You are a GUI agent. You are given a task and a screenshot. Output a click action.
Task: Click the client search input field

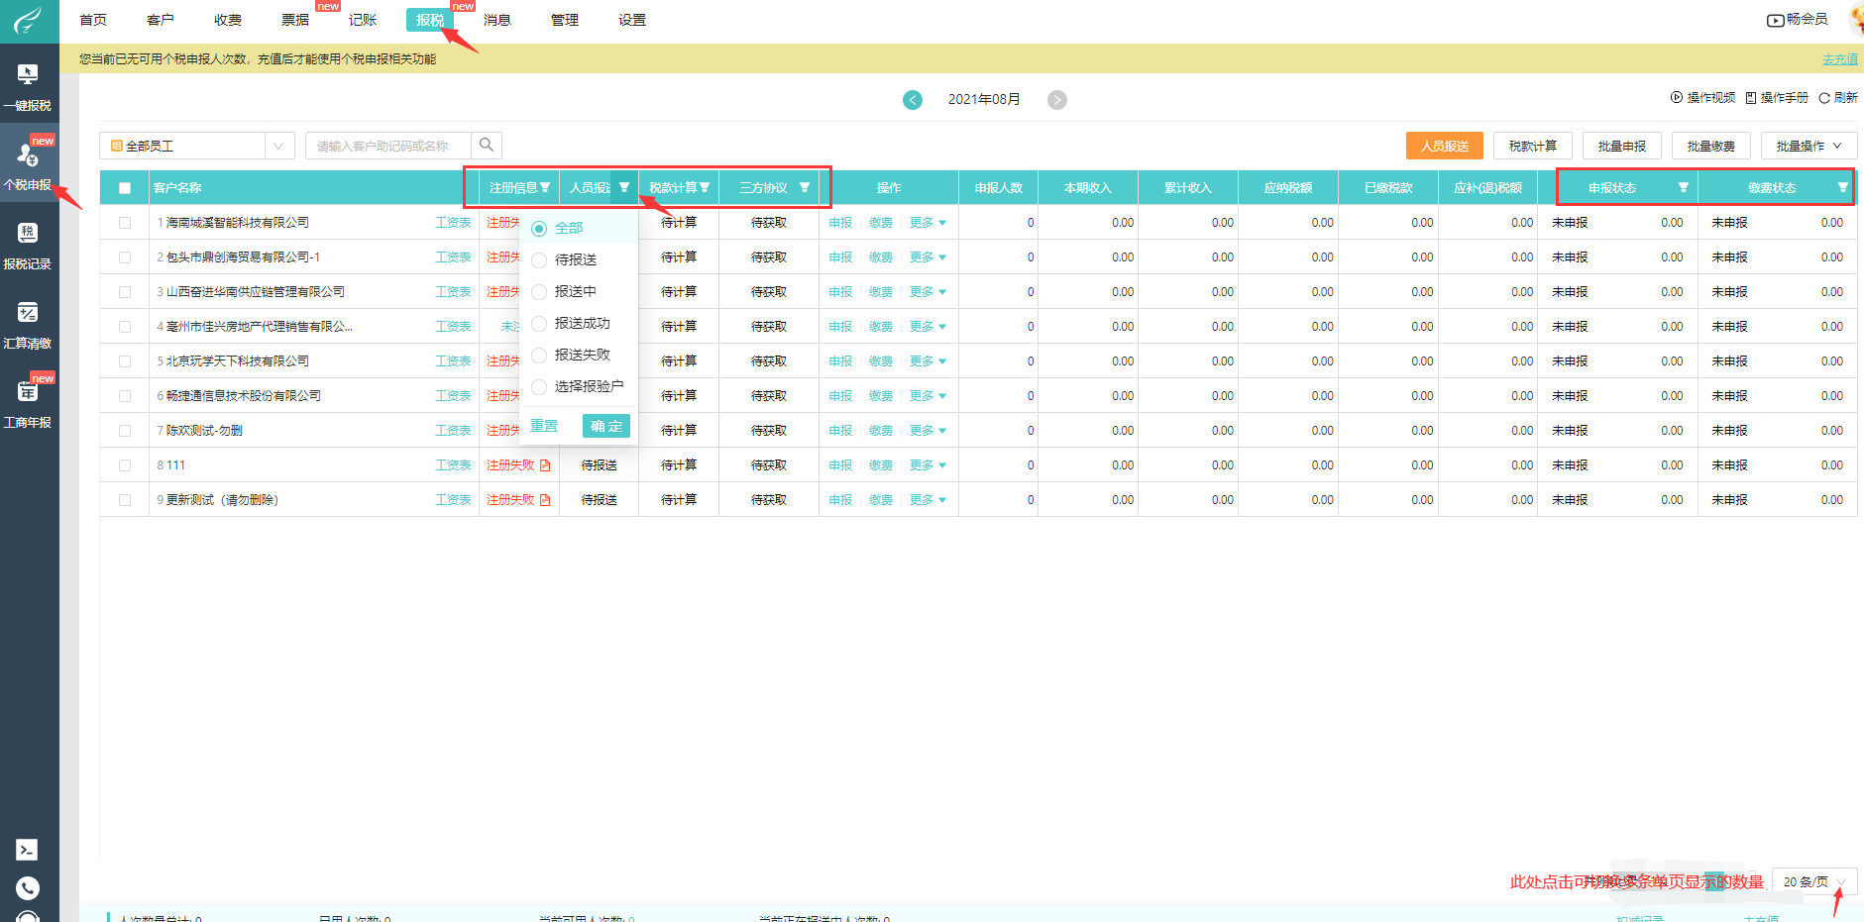pyautogui.click(x=387, y=146)
